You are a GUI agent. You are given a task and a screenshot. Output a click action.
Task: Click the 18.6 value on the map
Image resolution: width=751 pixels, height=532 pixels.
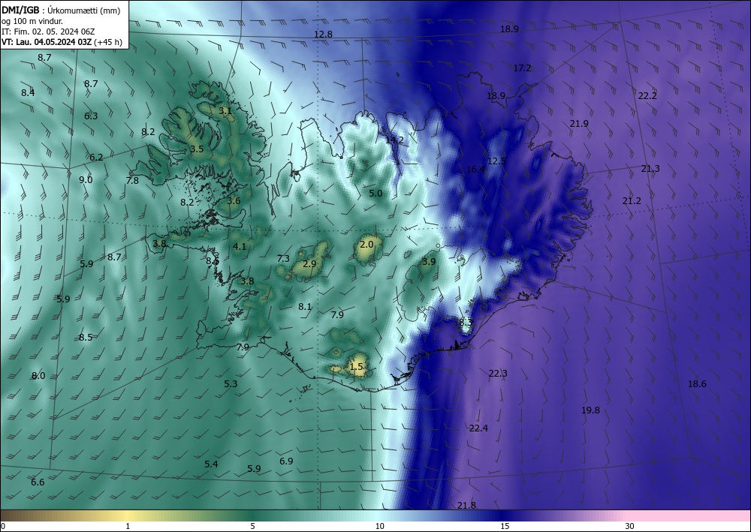coord(697,383)
